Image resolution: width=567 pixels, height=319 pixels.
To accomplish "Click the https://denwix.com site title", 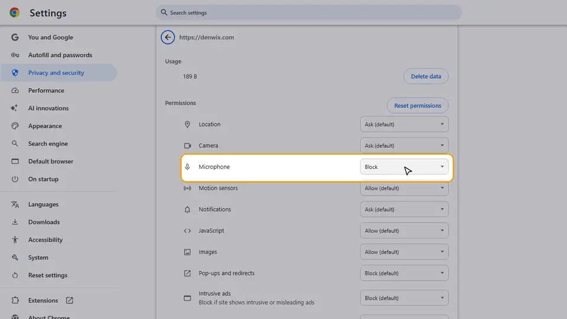I will 207,37.
